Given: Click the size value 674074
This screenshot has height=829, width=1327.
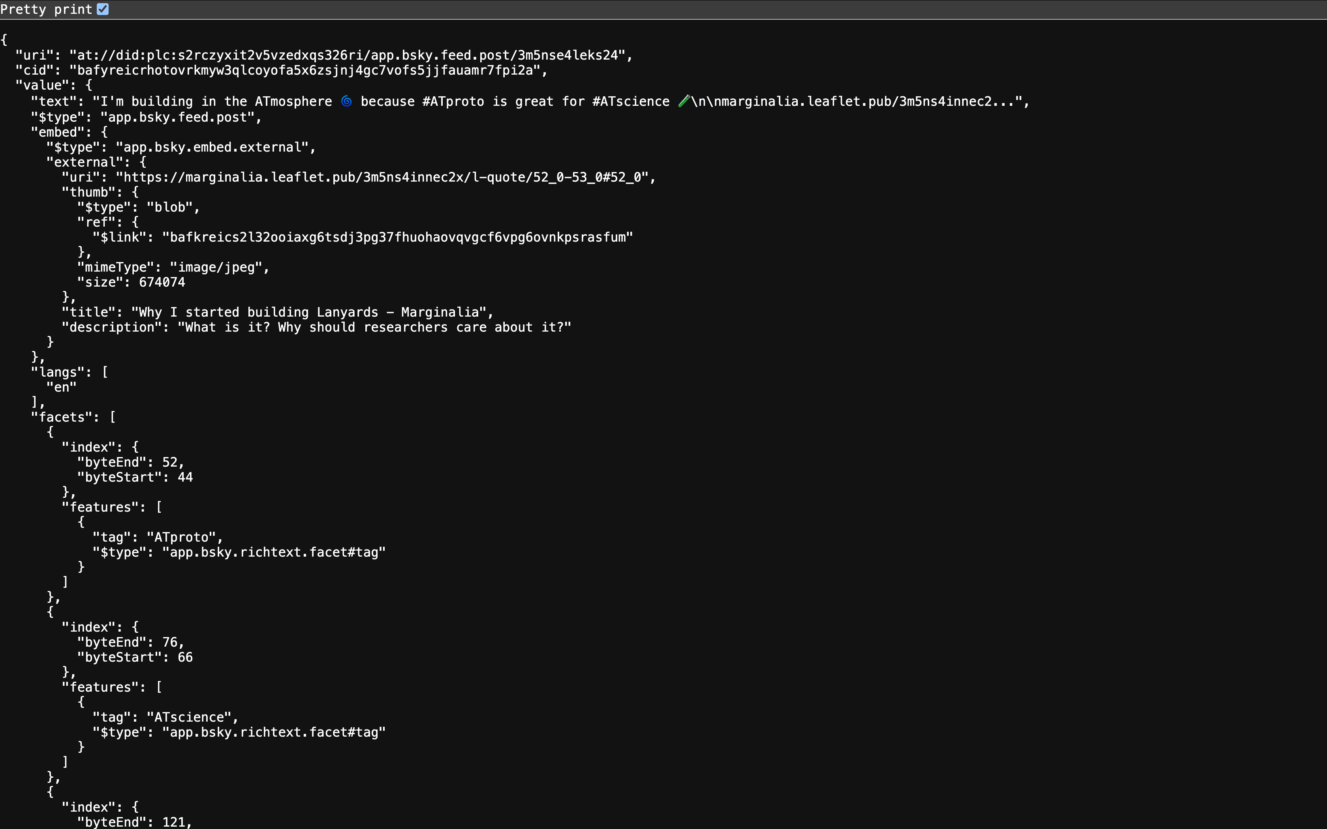Looking at the screenshot, I should [x=162, y=282].
